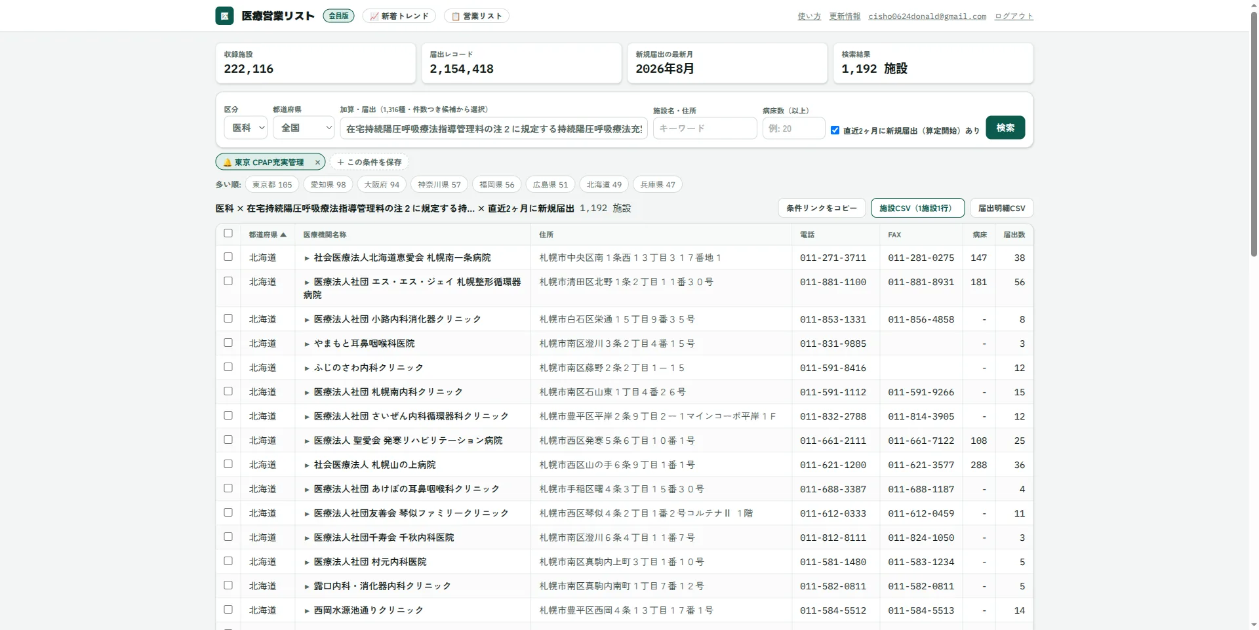This screenshot has width=1259, height=630.
Task: Focus the 施設名・住所 keyword field
Action: click(705, 128)
